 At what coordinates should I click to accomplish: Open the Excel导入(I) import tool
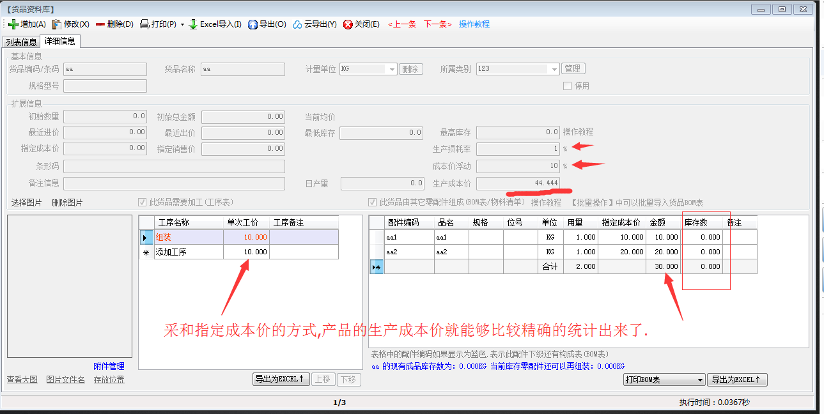coord(193,24)
